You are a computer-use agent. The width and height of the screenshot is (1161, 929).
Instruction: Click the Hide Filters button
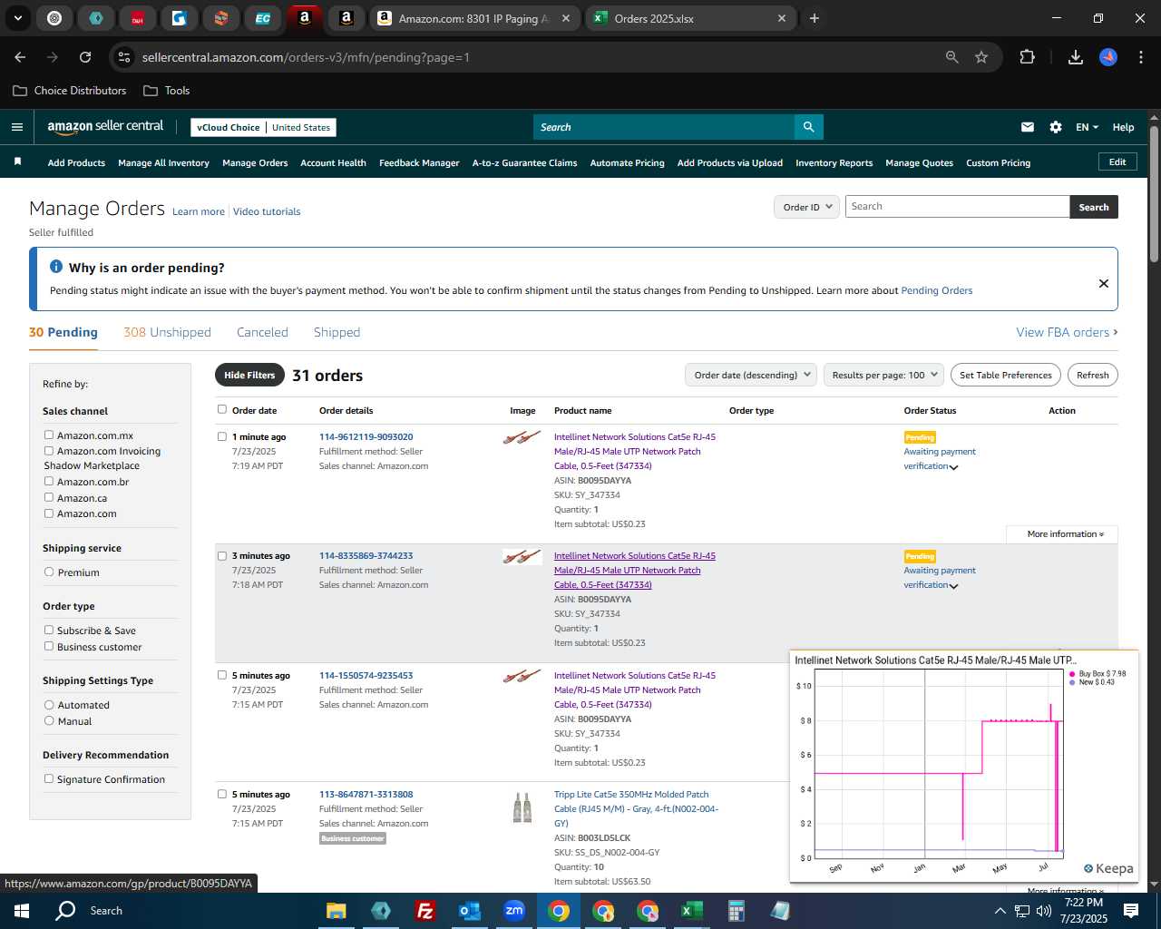pos(249,375)
